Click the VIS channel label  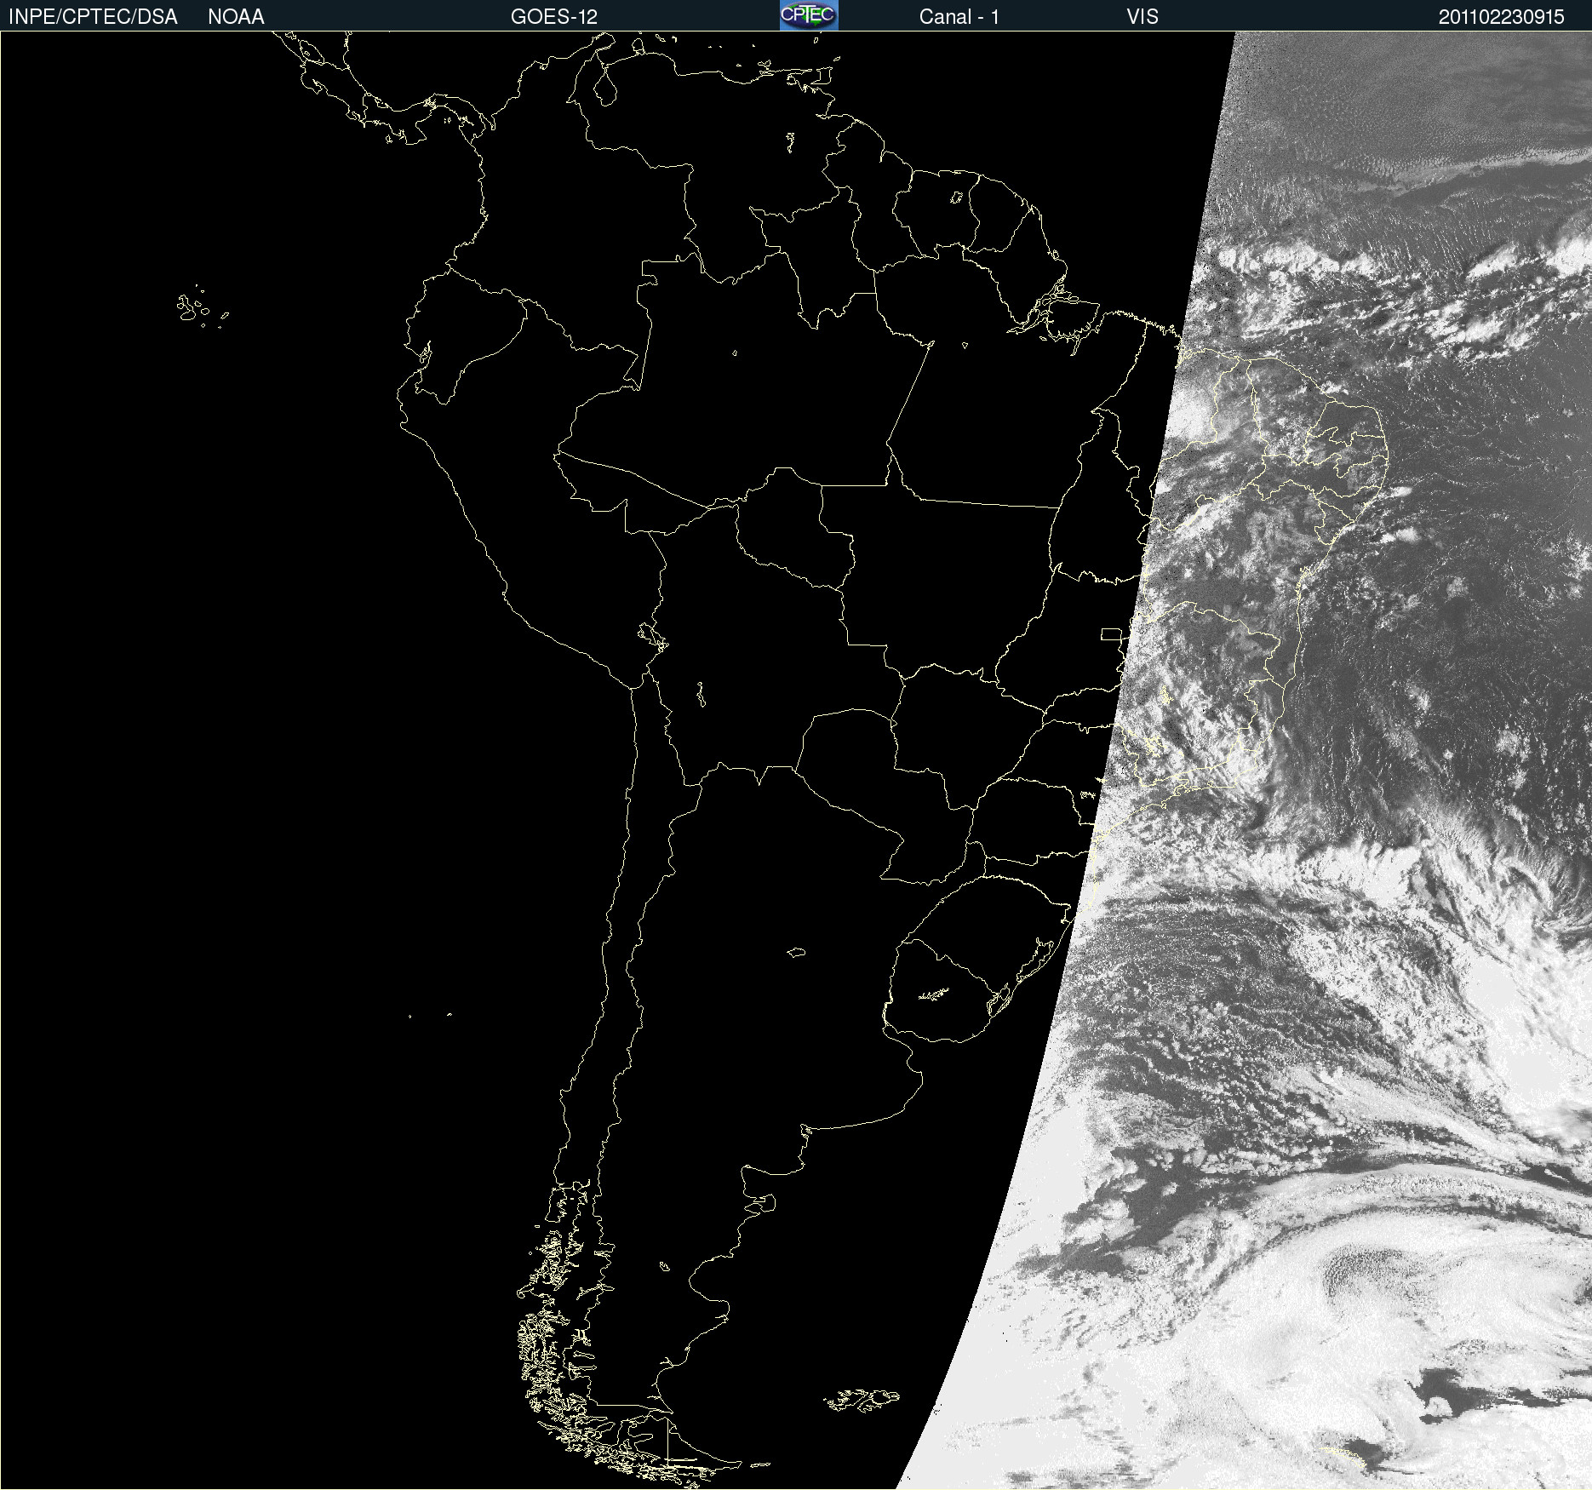(x=1142, y=17)
